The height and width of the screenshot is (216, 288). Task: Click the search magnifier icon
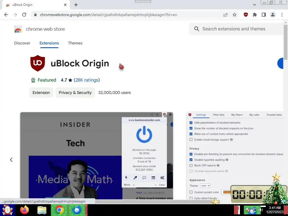[197, 29]
